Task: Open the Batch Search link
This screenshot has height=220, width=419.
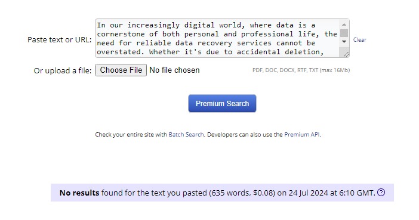Action: (x=186, y=135)
